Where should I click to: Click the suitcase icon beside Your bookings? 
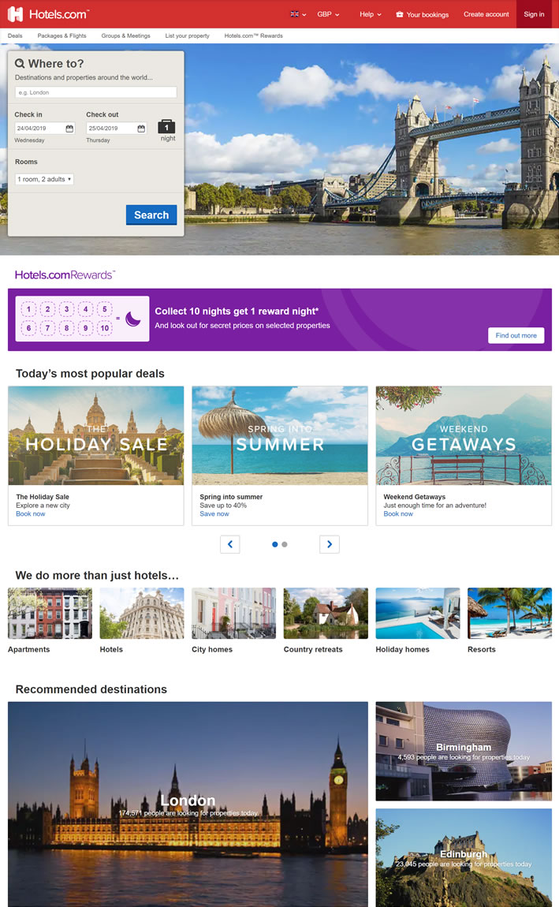400,14
